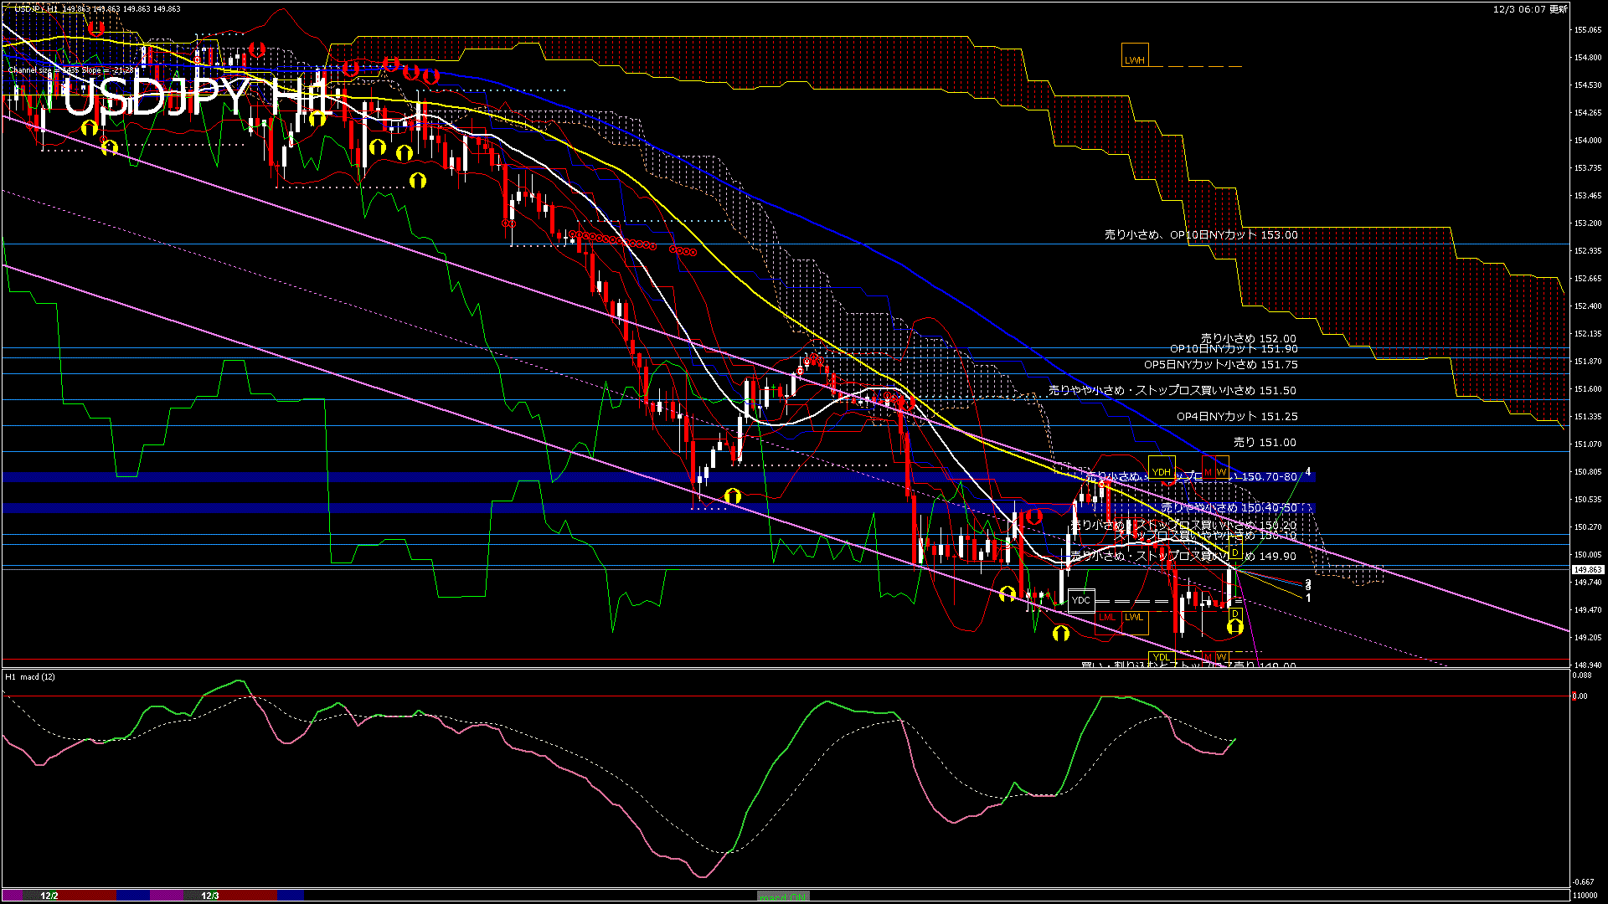Click the 155.065 value on price scale

click(x=1588, y=30)
